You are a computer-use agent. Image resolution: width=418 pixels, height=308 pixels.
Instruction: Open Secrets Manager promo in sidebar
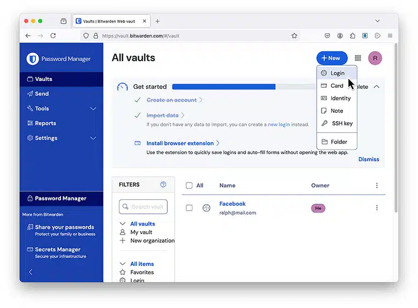pos(57,252)
